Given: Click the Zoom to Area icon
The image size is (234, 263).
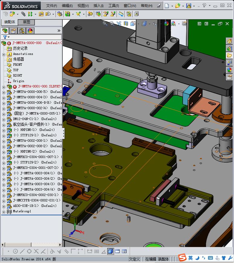Looking at the screenshot, I should tap(112, 23).
